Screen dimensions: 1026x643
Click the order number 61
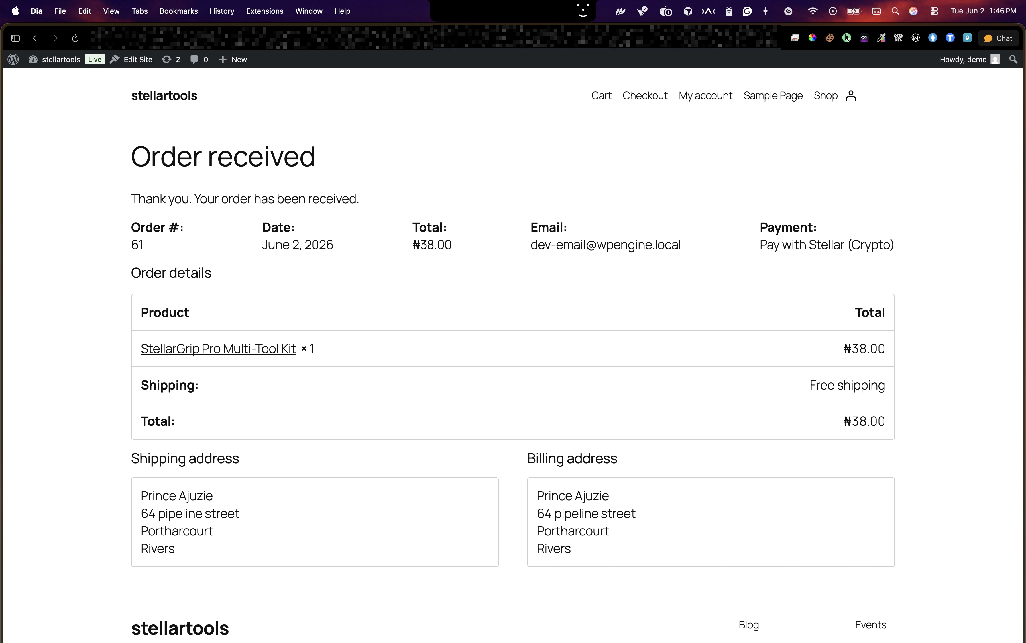click(x=137, y=245)
